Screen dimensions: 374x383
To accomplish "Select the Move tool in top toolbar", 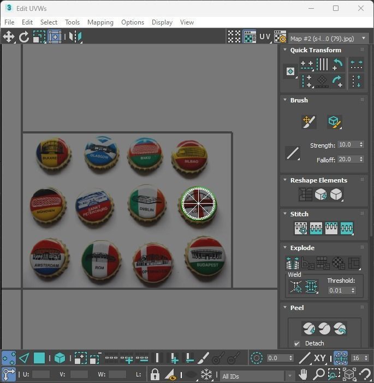I will point(9,37).
